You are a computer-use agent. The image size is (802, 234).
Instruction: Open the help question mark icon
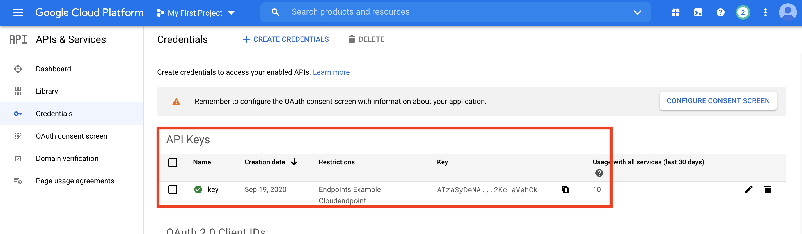click(720, 12)
